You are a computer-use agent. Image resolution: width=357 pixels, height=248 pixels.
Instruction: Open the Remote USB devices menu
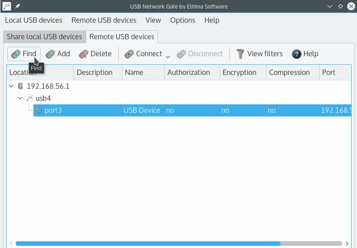coord(104,20)
